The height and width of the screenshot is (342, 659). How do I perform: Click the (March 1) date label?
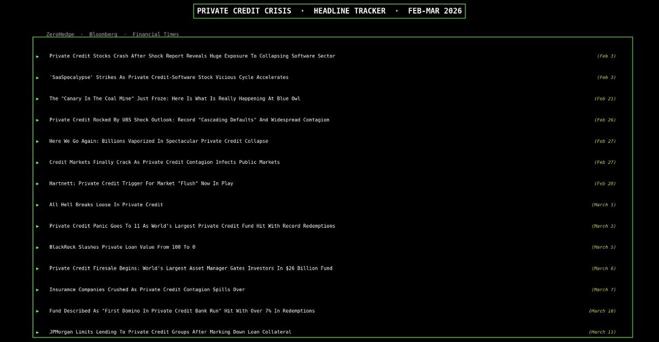point(604,205)
